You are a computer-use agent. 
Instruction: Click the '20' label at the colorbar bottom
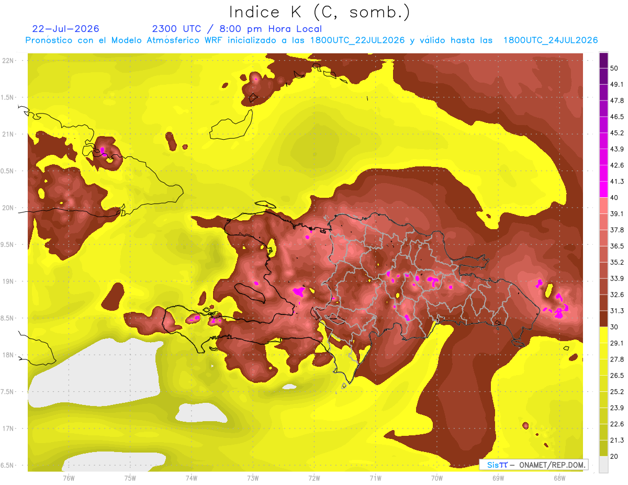[614, 456]
